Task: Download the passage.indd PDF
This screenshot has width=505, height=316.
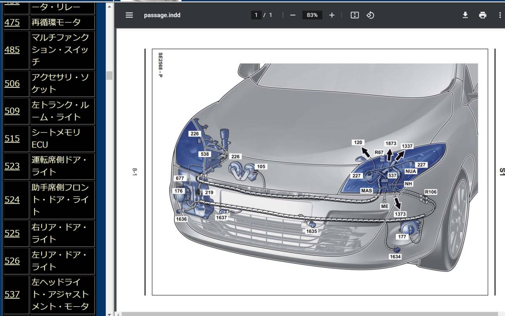Action: pos(465,15)
